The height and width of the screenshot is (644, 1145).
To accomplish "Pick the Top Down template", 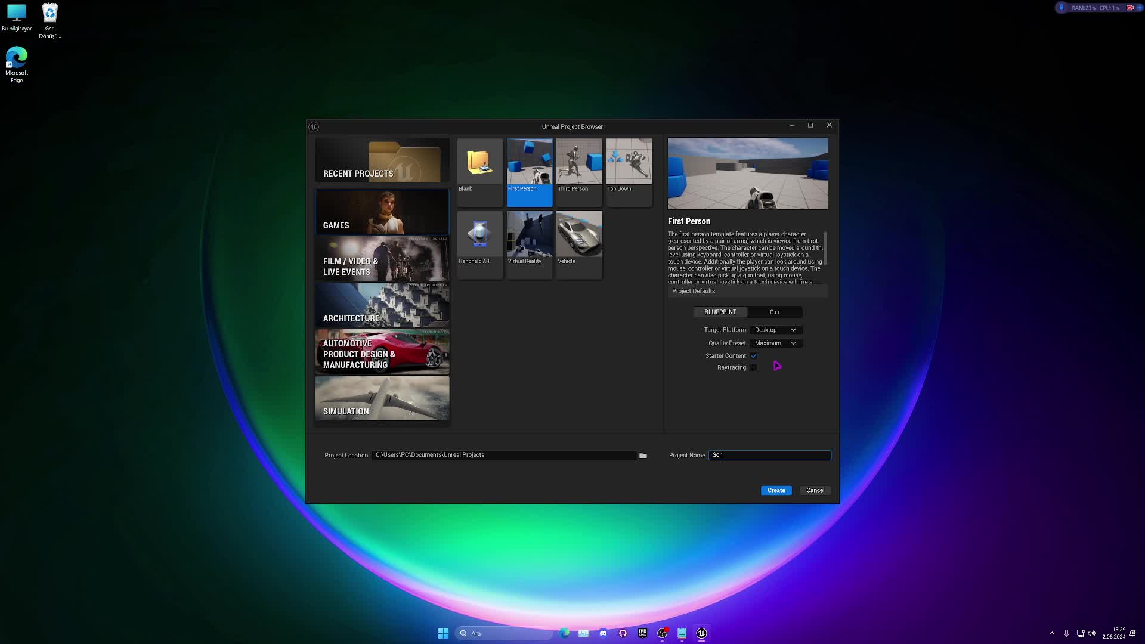I will pyautogui.click(x=629, y=172).
